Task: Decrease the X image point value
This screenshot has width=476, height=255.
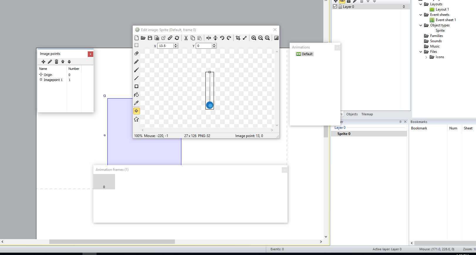Action: pyautogui.click(x=176, y=47)
